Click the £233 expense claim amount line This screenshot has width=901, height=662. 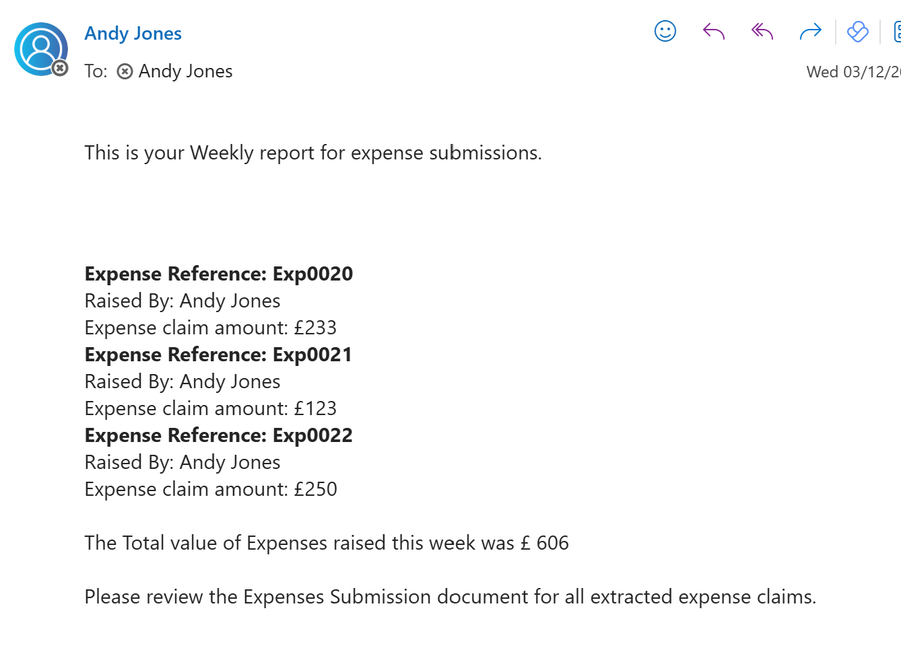coord(210,328)
